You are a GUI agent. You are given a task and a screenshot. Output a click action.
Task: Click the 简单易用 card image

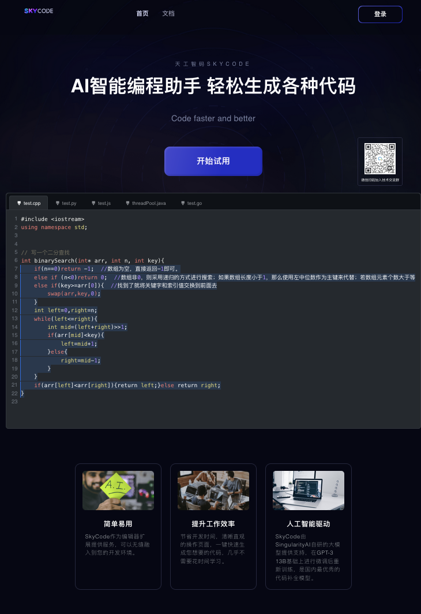[118, 491]
